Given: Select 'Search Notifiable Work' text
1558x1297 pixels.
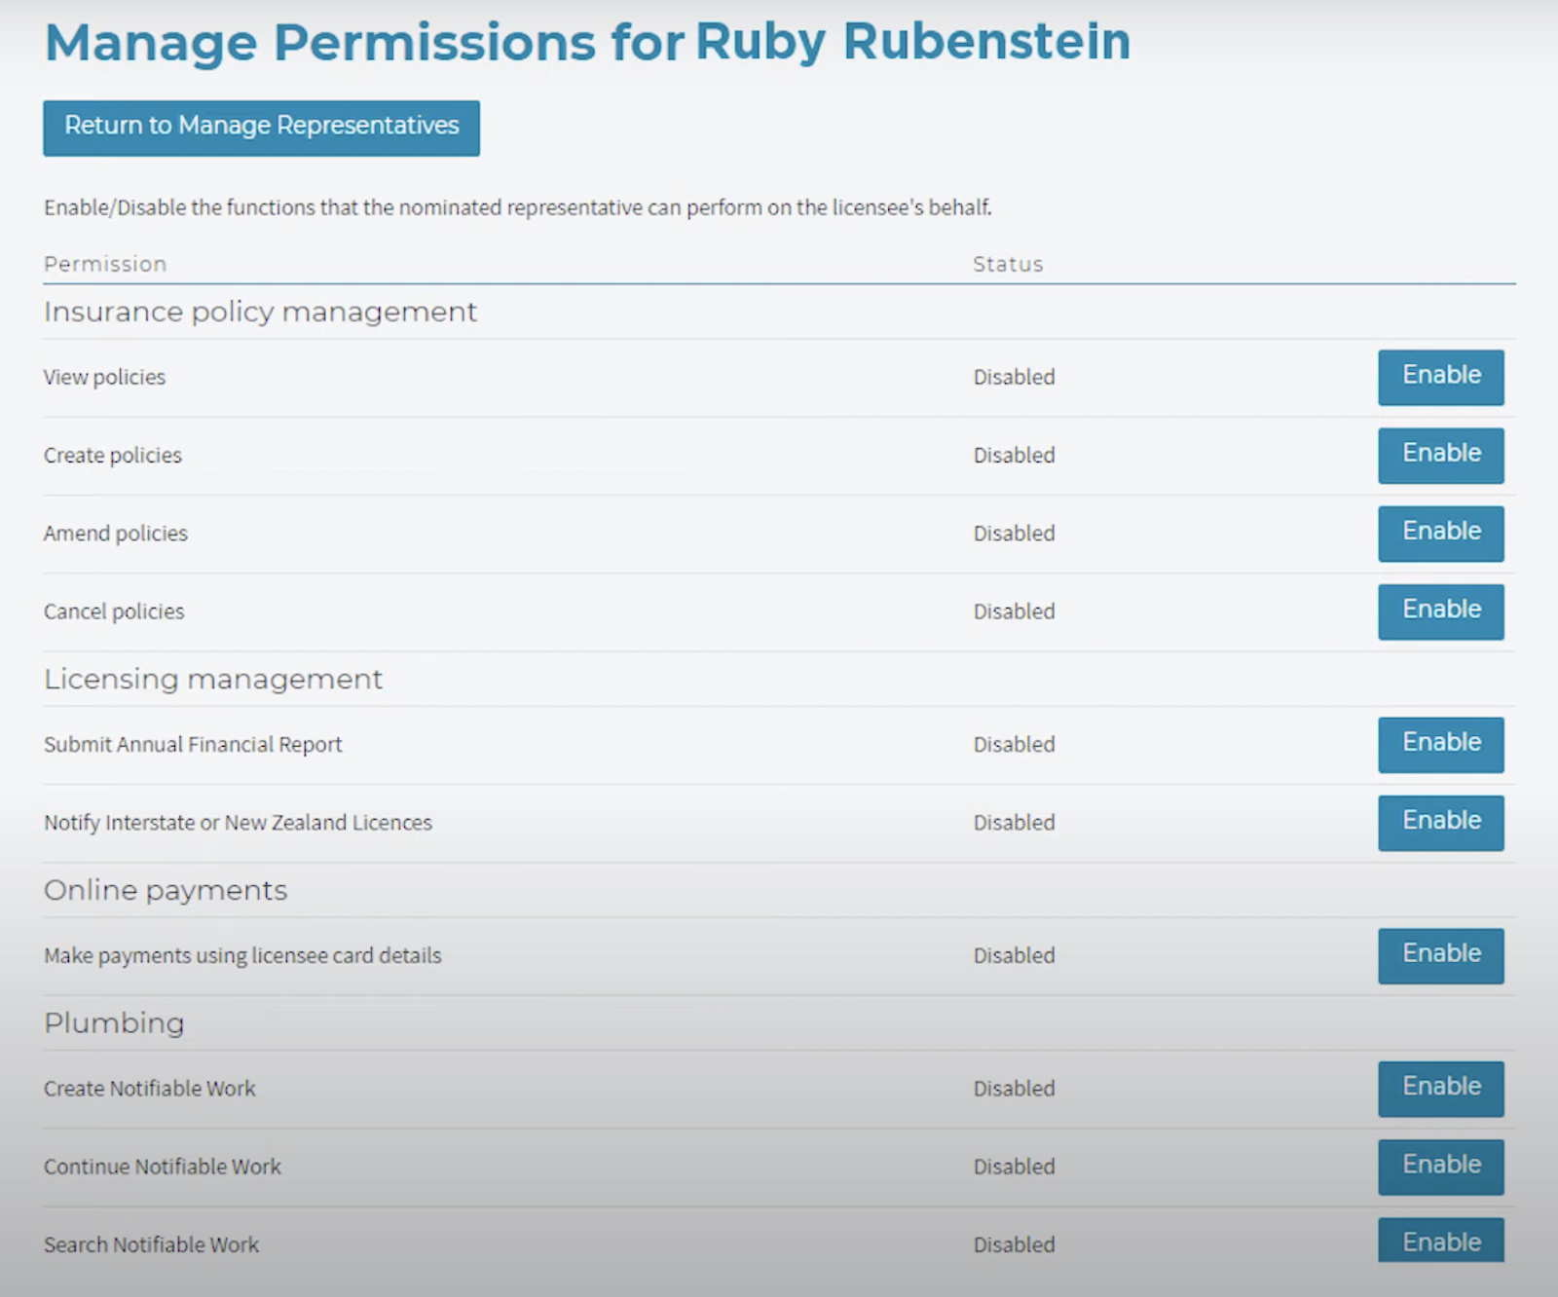Looking at the screenshot, I should tap(151, 1244).
